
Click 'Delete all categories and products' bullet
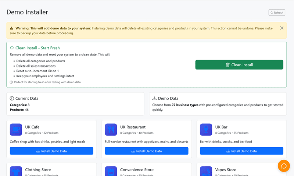(41, 61)
